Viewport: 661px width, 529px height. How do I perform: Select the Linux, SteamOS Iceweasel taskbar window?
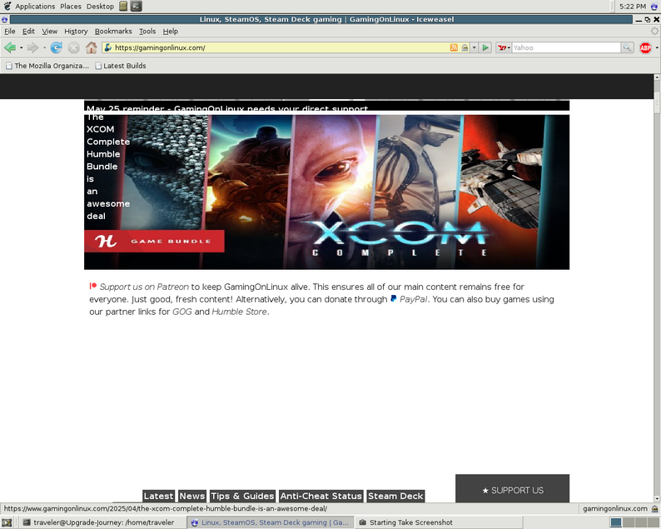(271, 522)
